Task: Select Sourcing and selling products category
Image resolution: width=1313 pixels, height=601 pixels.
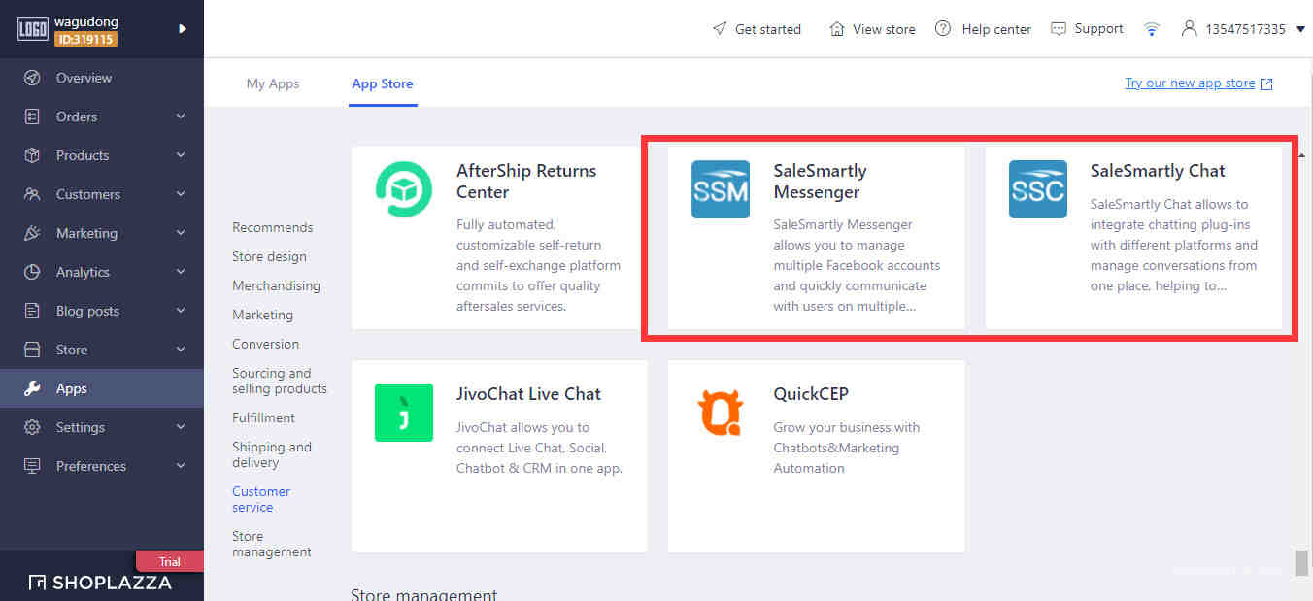Action: (280, 381)
